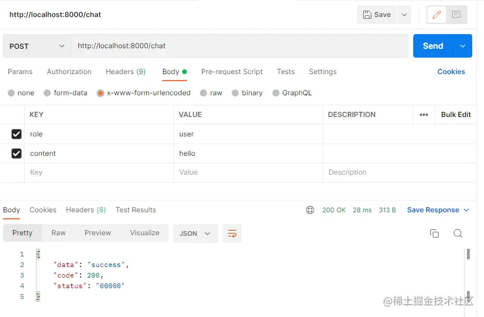Select the form-data radio button
This screenshot has width=484, height=317.
coord(47,93)
